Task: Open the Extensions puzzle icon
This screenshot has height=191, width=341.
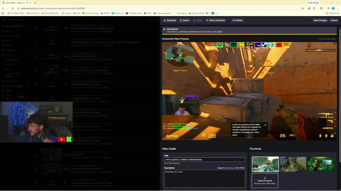Action: 314,8
